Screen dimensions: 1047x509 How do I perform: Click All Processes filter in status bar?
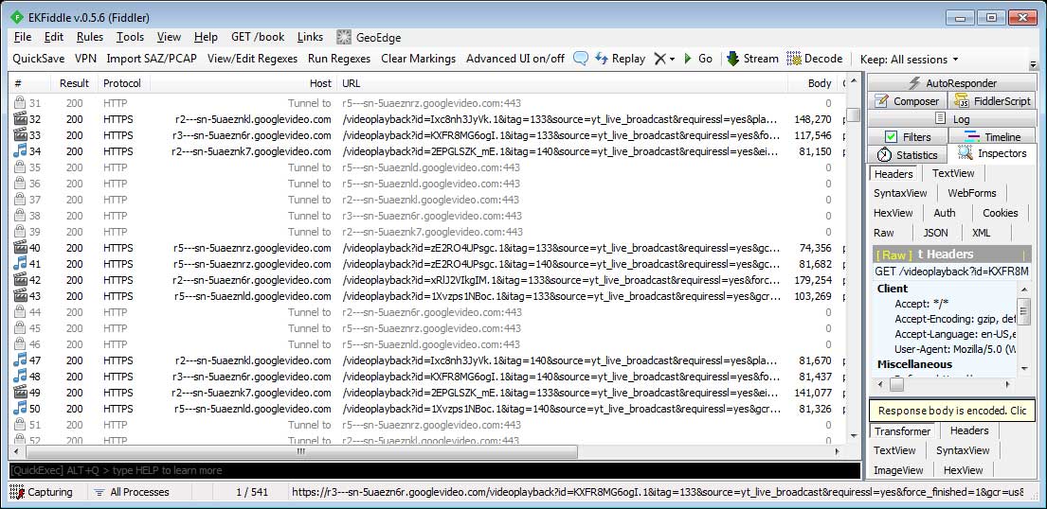pos(133,492)
